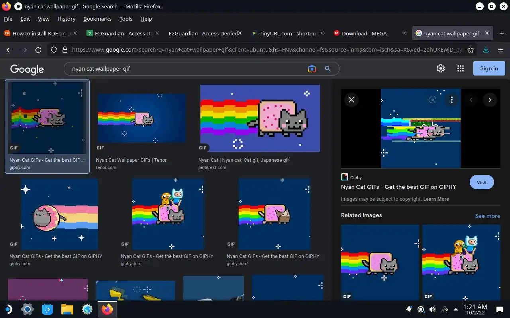Open a new tab with plus button

pos(502,33)
